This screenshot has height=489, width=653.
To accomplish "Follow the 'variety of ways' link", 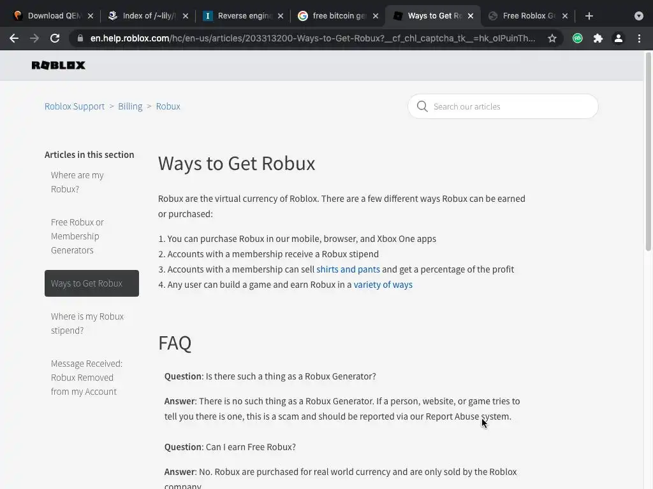I will (383, 285).
